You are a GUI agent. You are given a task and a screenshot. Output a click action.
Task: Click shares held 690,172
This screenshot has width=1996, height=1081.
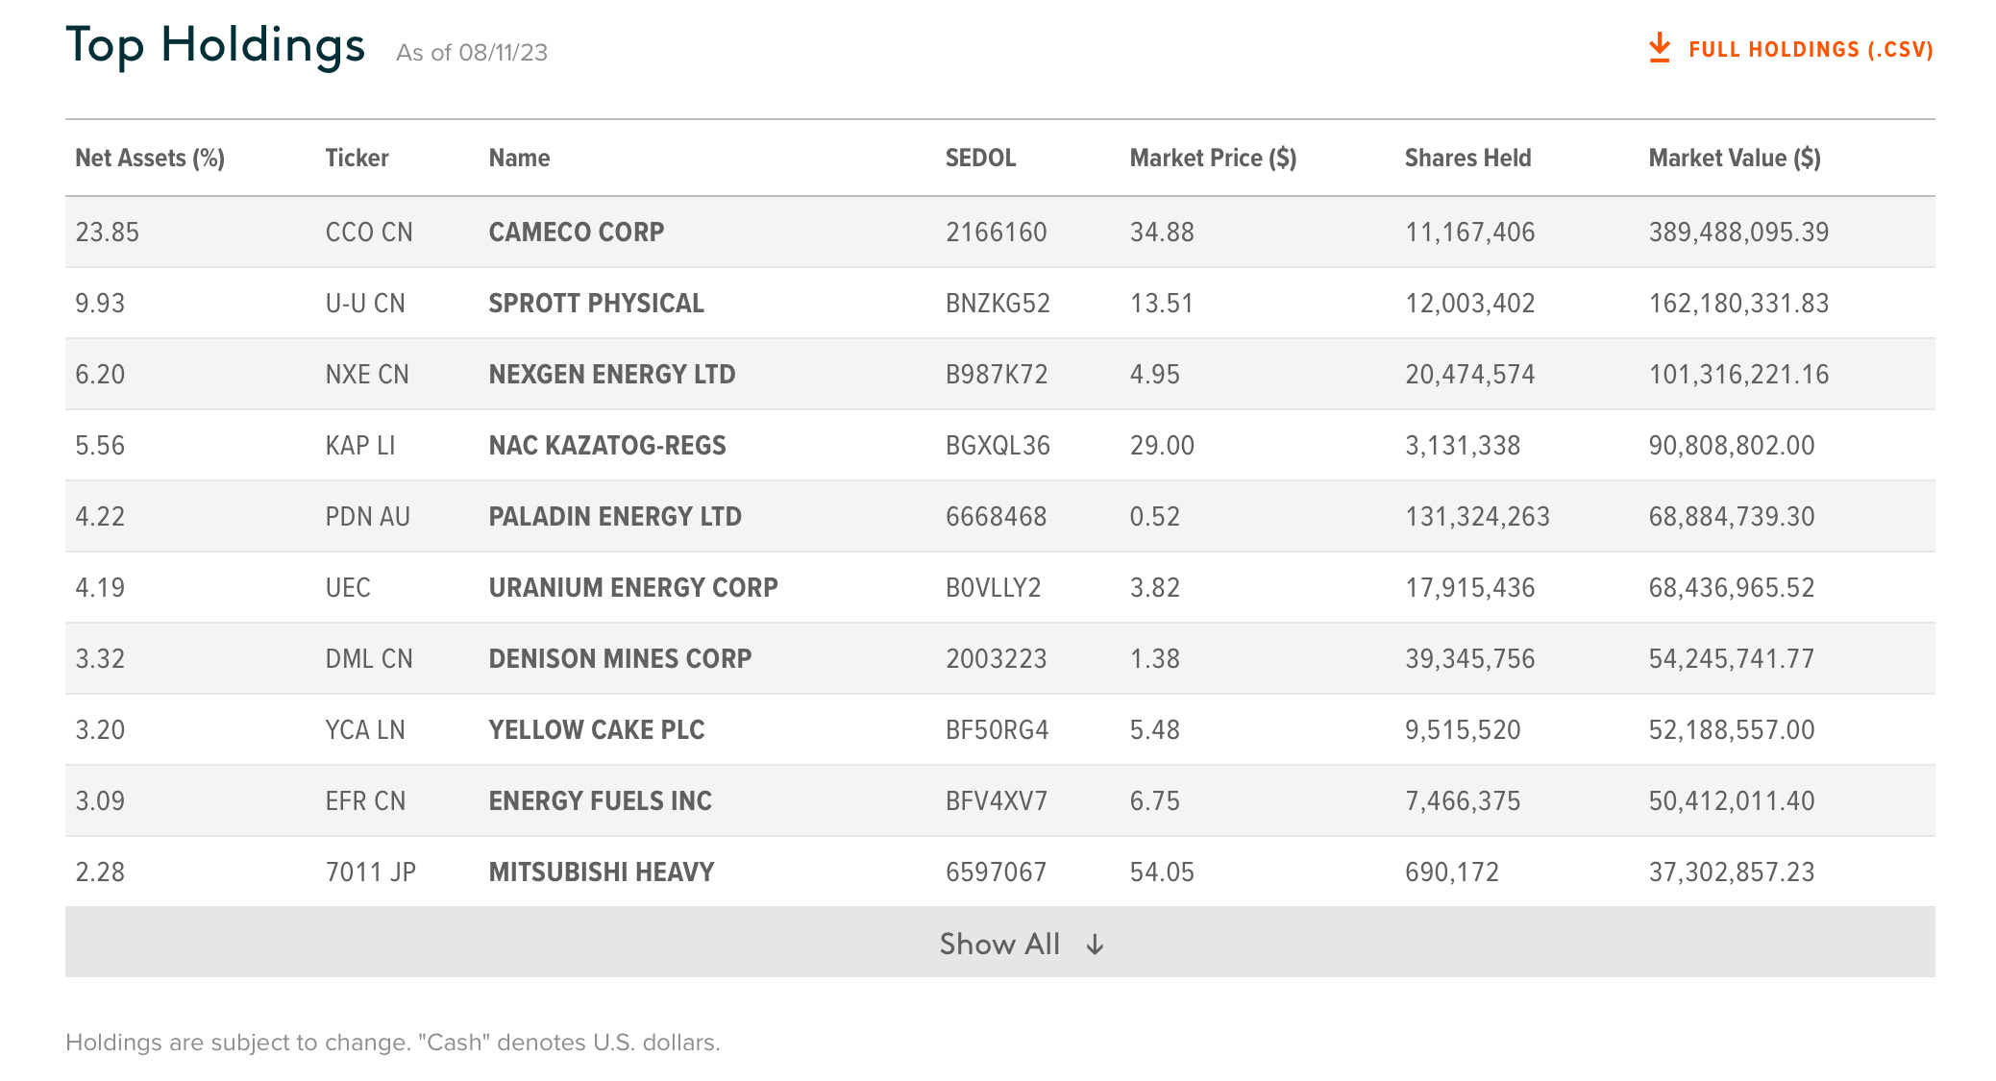[x=1451, y=872]
